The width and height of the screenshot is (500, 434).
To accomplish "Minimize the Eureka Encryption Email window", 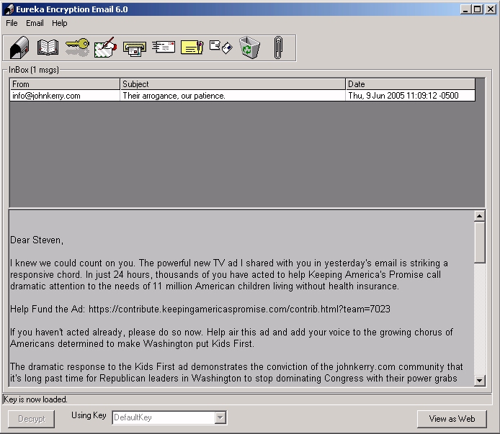I will (466, 9).
